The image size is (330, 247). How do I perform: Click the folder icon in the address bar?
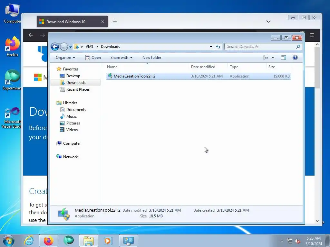pos(77,47)
